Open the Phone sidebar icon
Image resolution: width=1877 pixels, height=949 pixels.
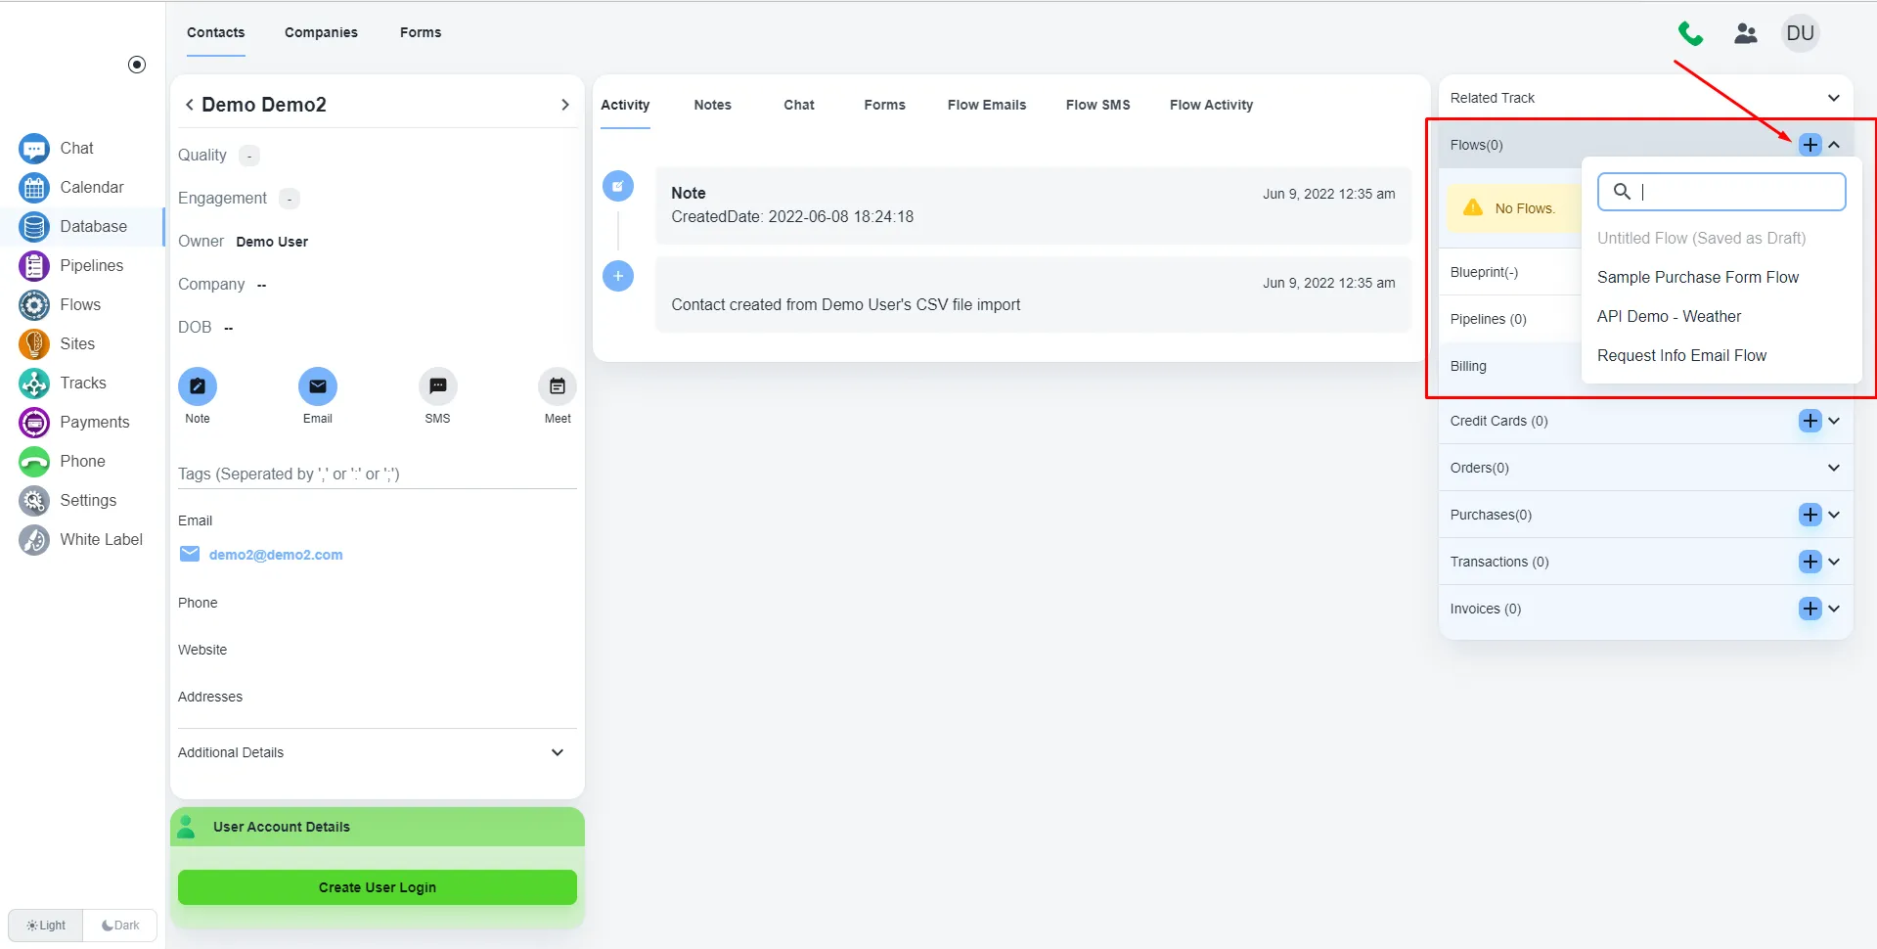click(x=34, y=462)
